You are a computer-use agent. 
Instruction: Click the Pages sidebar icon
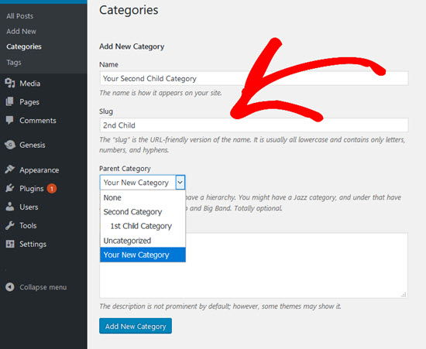[x=10, y=102]
